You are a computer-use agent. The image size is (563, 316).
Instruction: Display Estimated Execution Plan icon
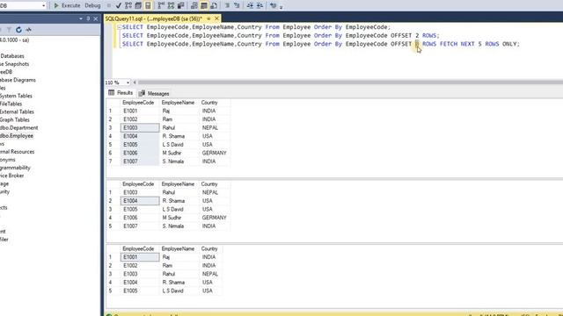[128, 6]
